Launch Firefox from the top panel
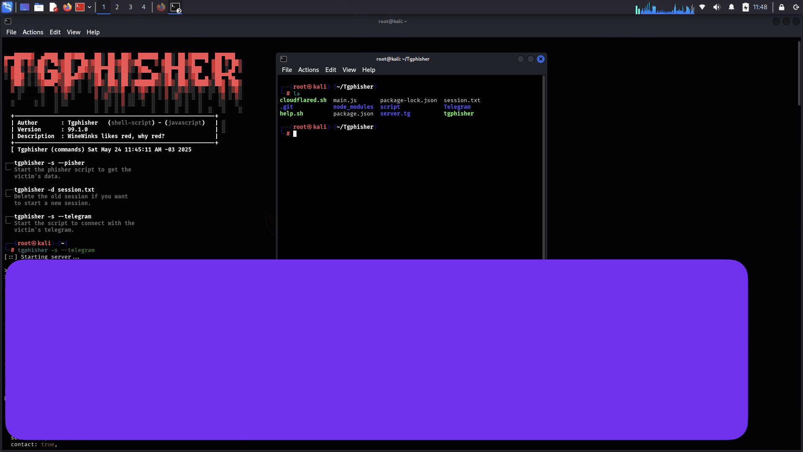This screenshot has width=803, height=452. click(67, 7)
